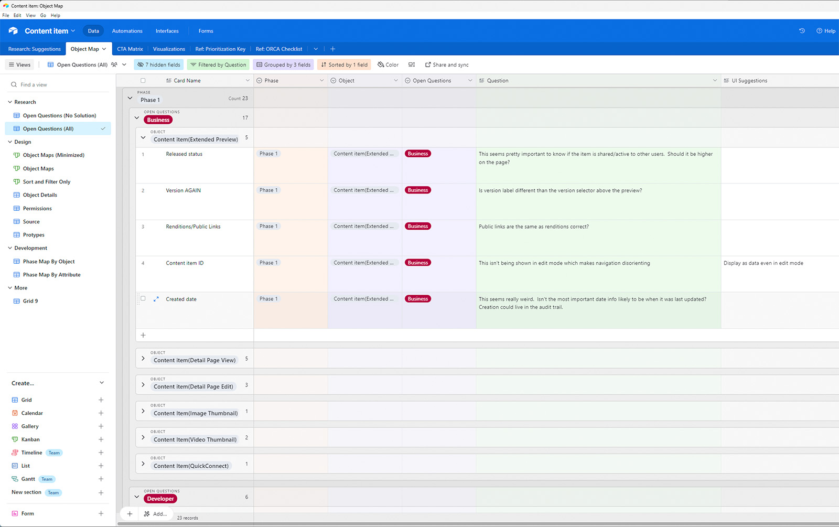Add a row under Extended Preview group

pyautogui.click(x=143, y=335)
